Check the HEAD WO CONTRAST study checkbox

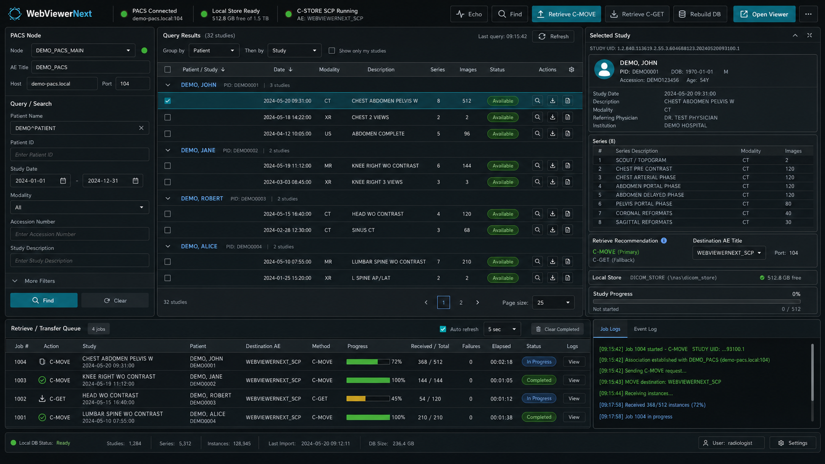(x=168, y=214)
